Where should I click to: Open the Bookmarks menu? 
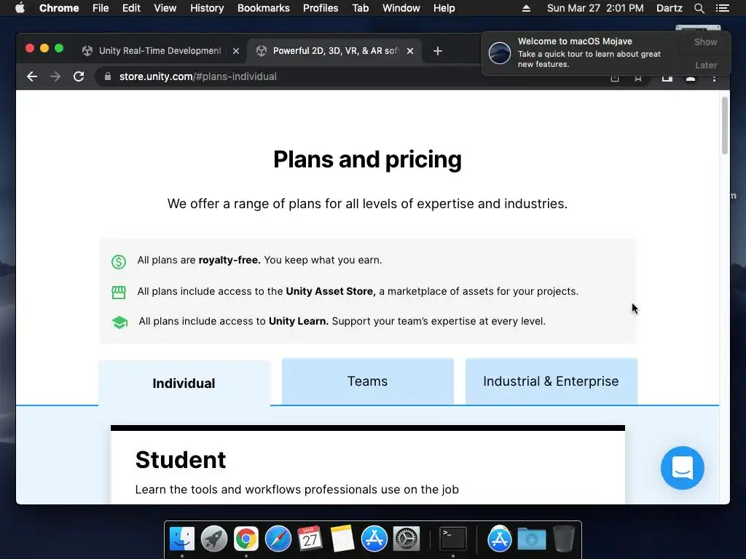pos(264,8)
